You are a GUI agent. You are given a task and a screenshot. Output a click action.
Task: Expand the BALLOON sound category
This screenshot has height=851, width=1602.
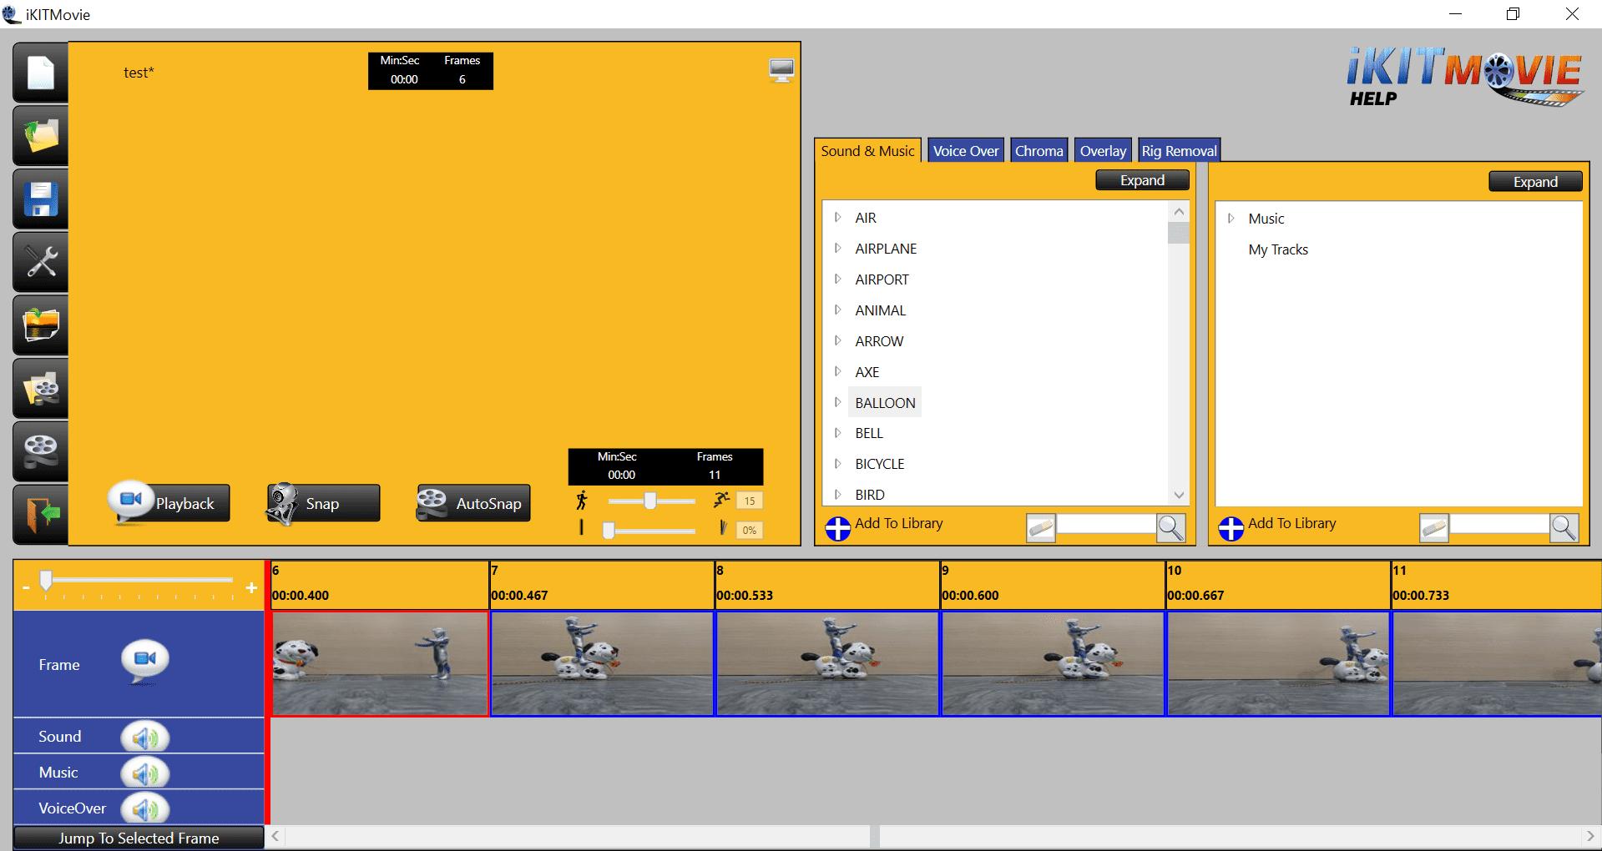click(837, 402)
